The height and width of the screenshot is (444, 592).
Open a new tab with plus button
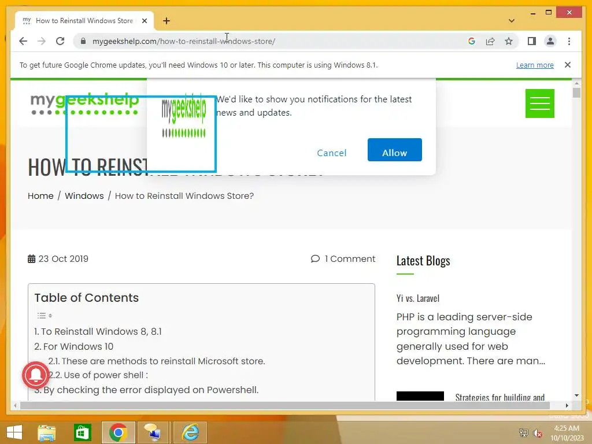[x=166, y=21]
